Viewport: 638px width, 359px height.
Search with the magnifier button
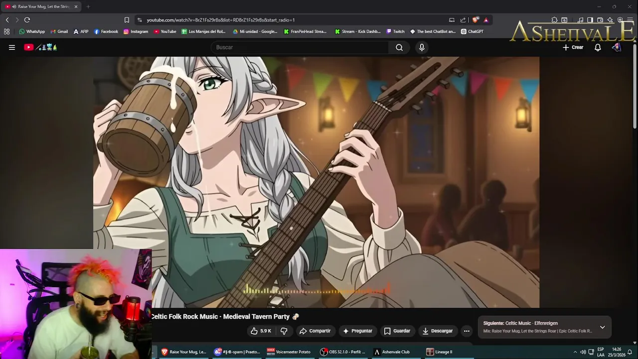[x=399, y=47]
